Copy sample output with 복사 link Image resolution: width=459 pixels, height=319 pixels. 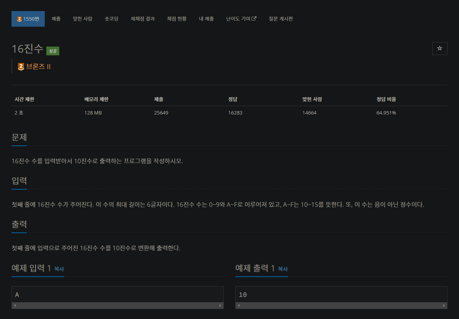(283, 269)
